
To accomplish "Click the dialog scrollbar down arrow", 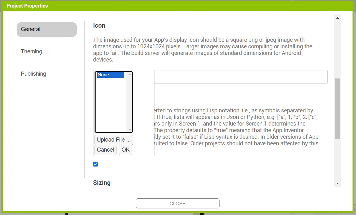I will pyautogui.click(x=338, y=184).
